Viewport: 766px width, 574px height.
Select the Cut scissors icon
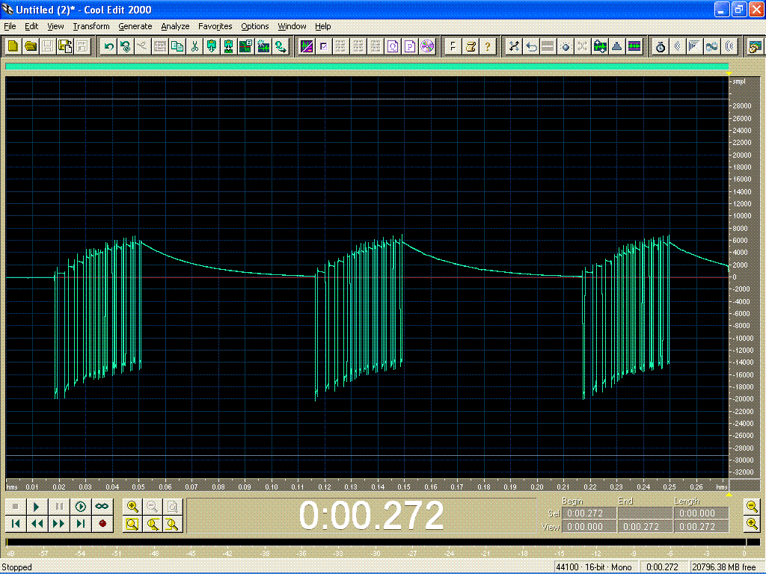point(194,46)
